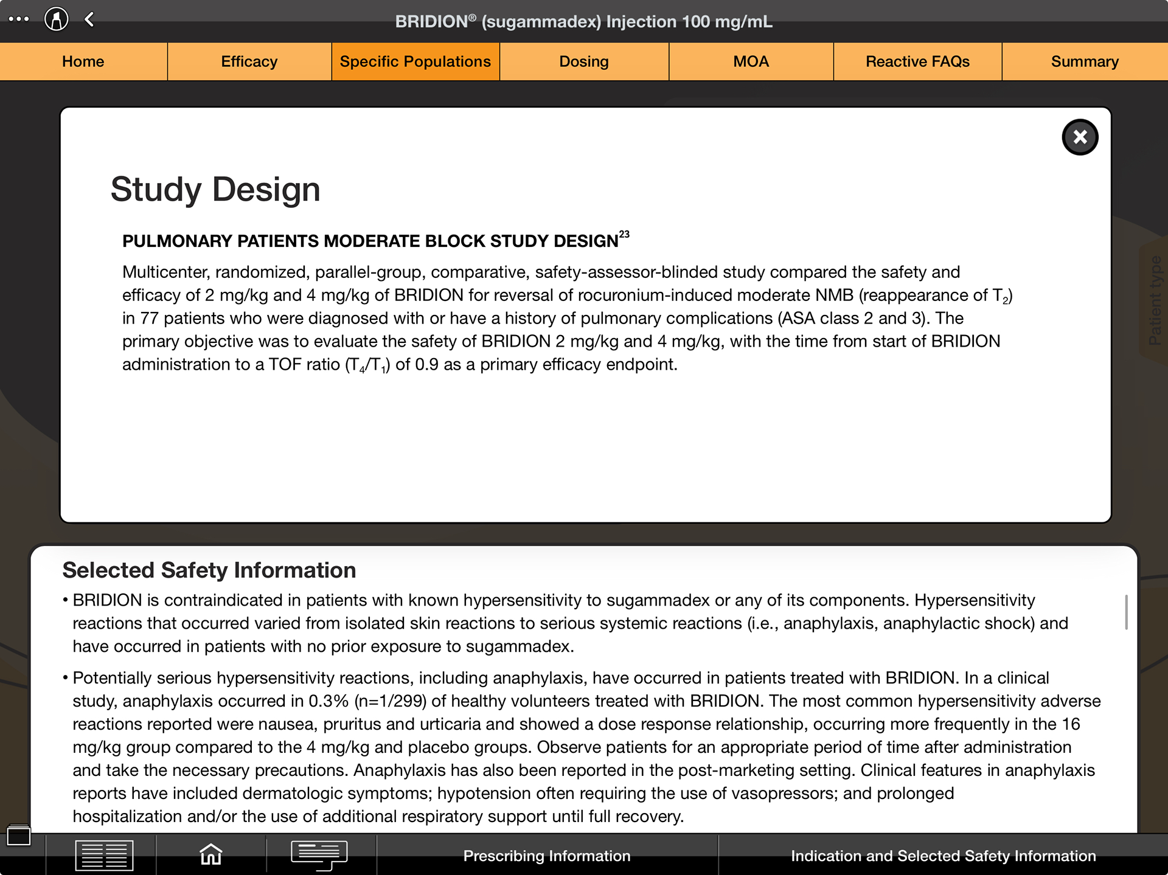
Task: Switch to the Efficacy tab
Action: pyautogui.click(x=249, y=61)
